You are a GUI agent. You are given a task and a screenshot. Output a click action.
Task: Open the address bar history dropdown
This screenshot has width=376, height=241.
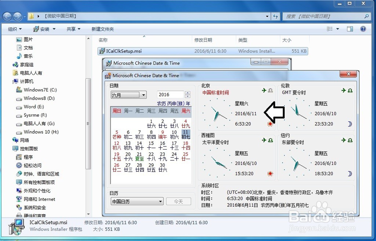point(267,16)
